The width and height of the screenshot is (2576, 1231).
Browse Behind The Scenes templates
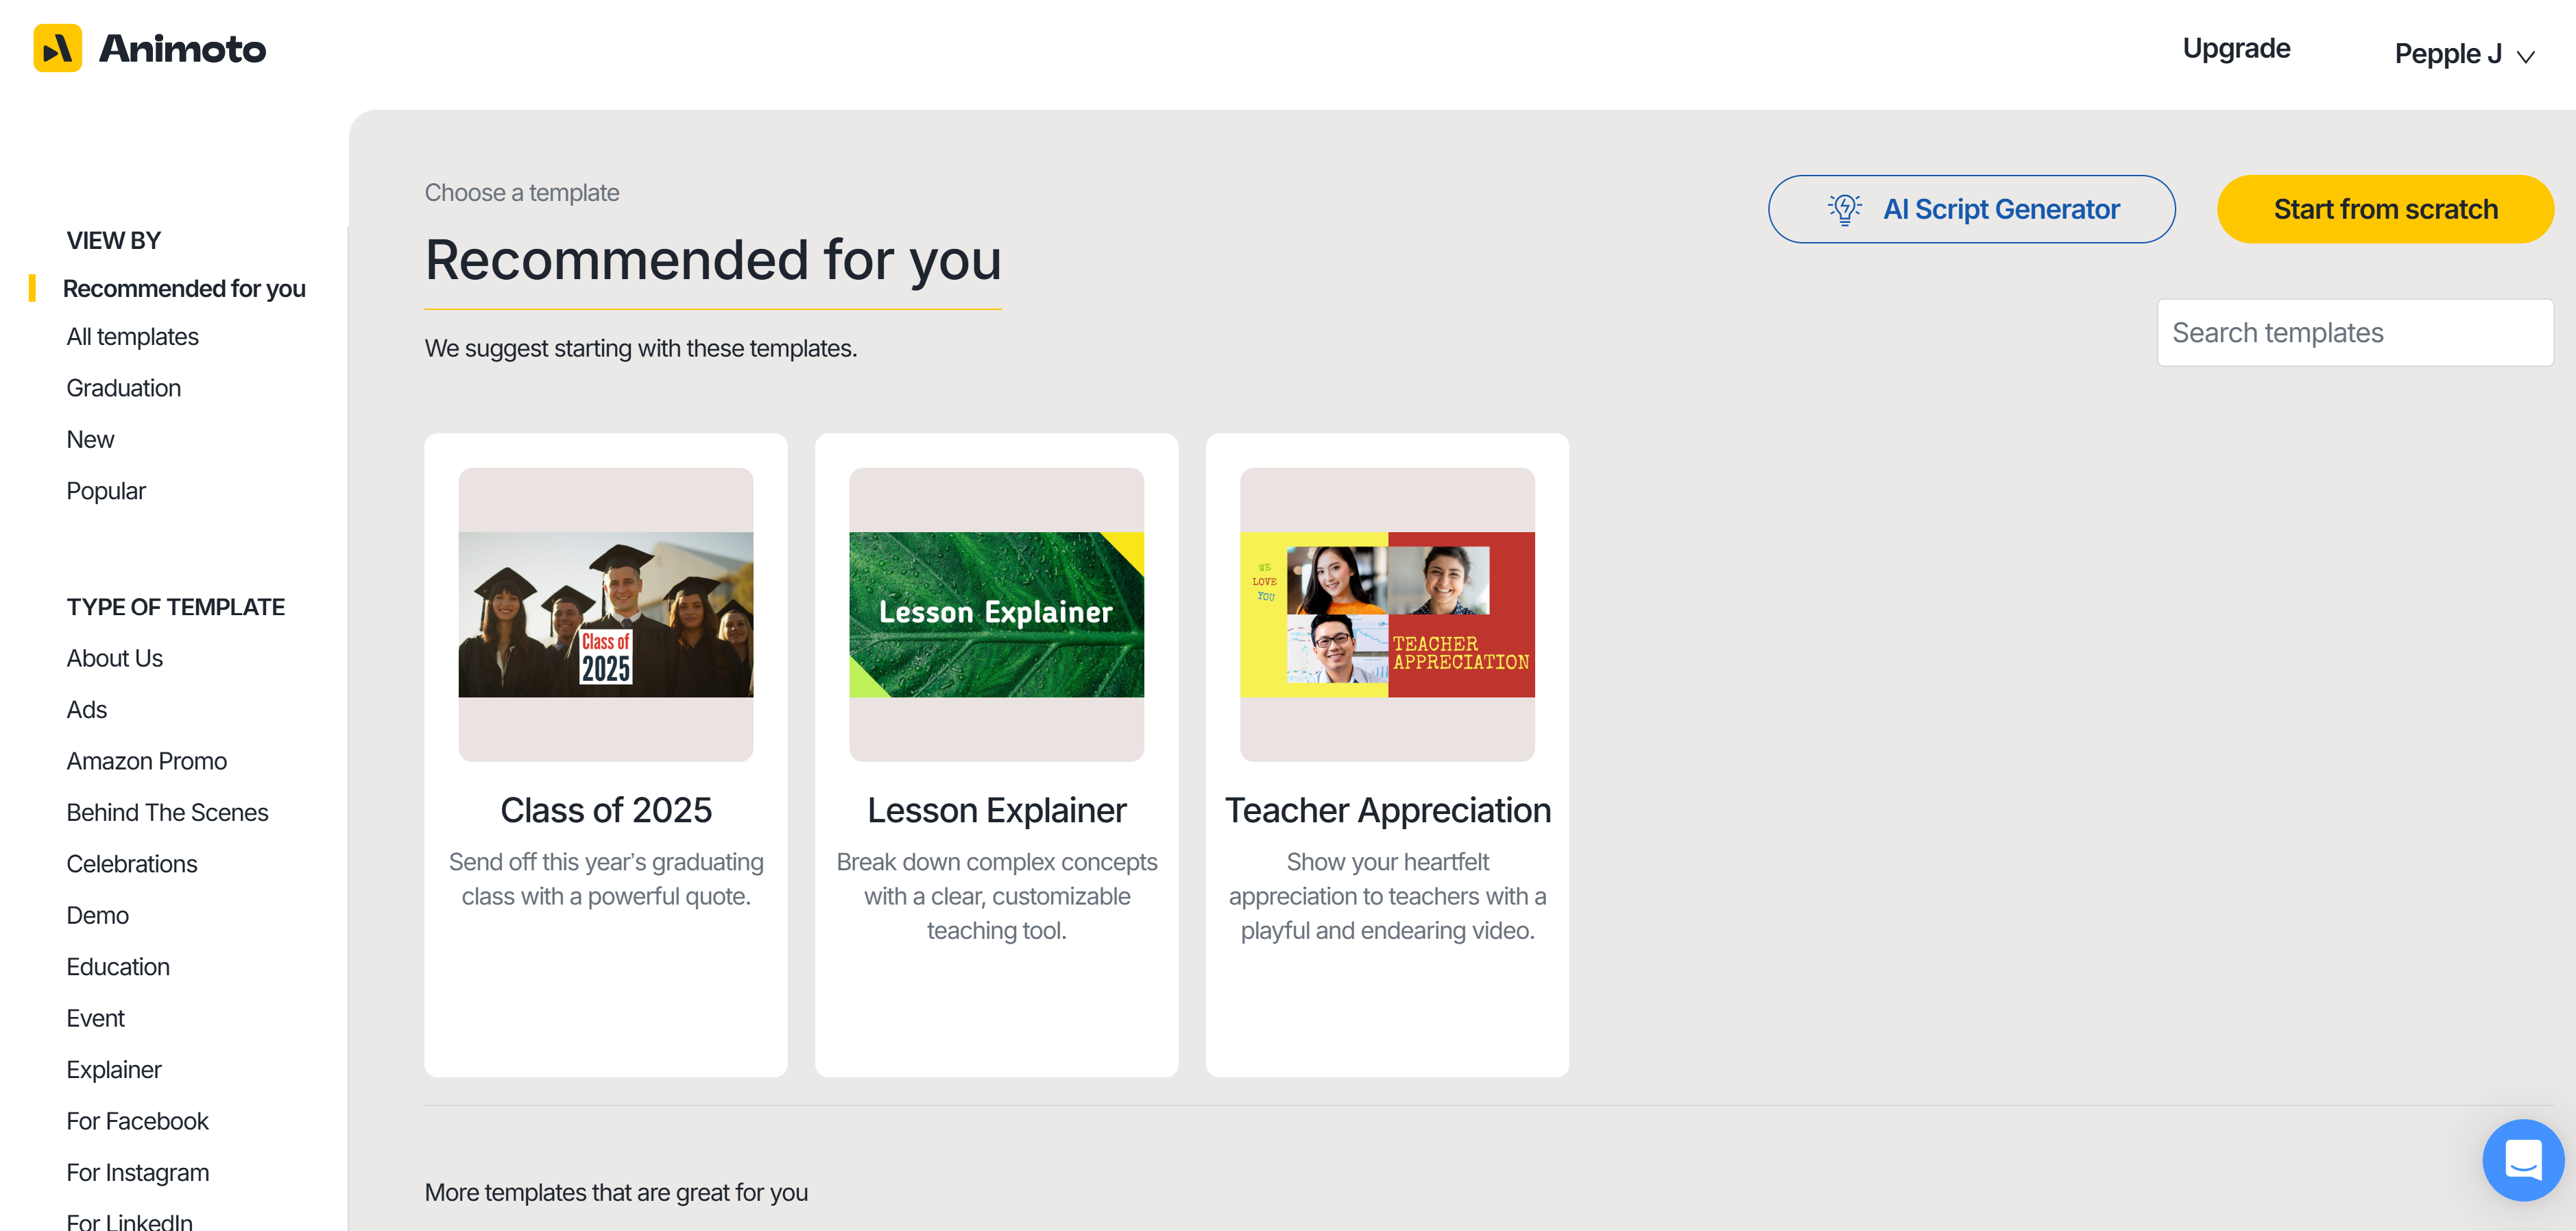[167, 812]
